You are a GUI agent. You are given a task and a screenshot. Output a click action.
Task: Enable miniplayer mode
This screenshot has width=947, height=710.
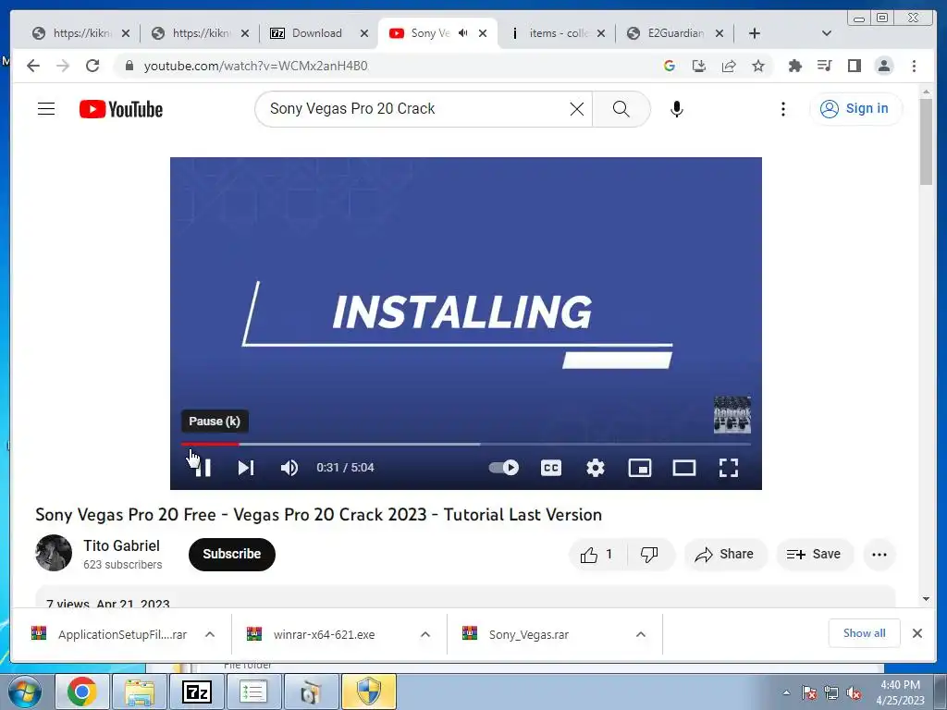(640, 468)
